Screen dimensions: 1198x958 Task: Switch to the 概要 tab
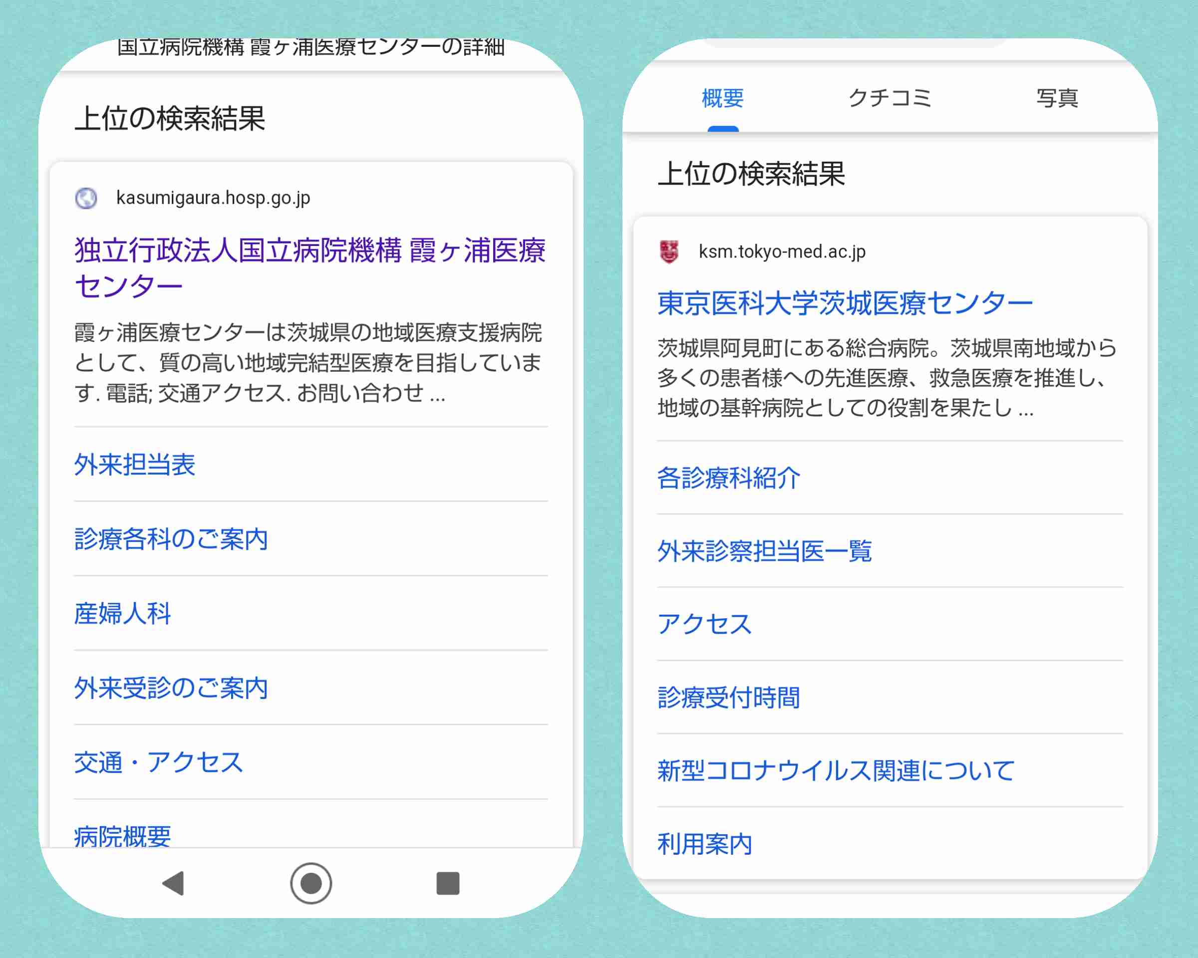(x=722, y=98)
